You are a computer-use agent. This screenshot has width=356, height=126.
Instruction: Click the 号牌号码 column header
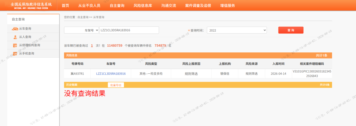click(77, 64)
